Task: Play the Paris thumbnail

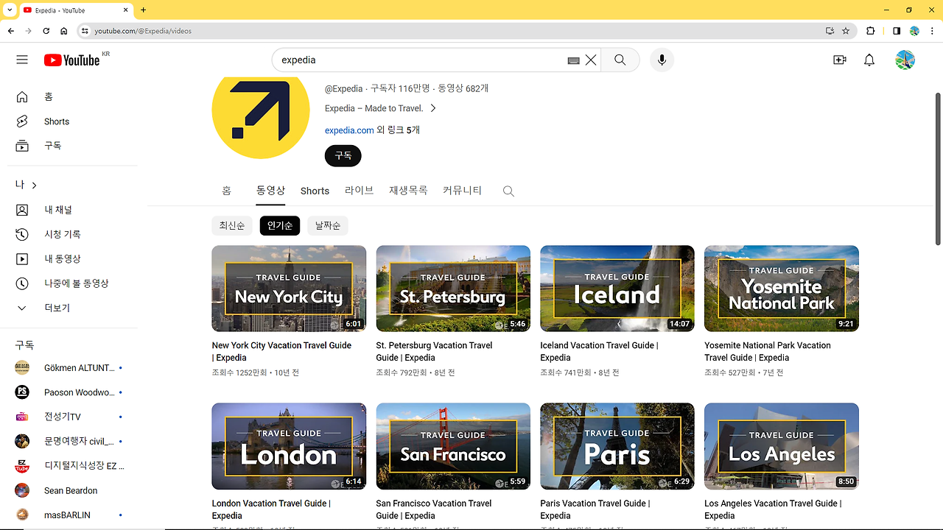Action: tap(617, 446)
